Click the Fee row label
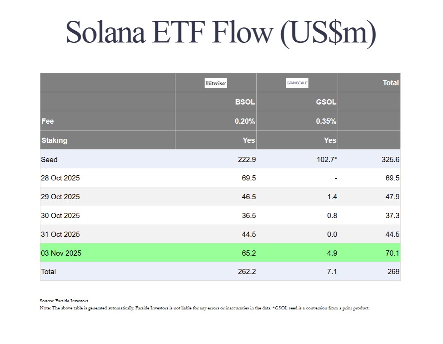This screenshot has width=443, height=344. [47, 121]
